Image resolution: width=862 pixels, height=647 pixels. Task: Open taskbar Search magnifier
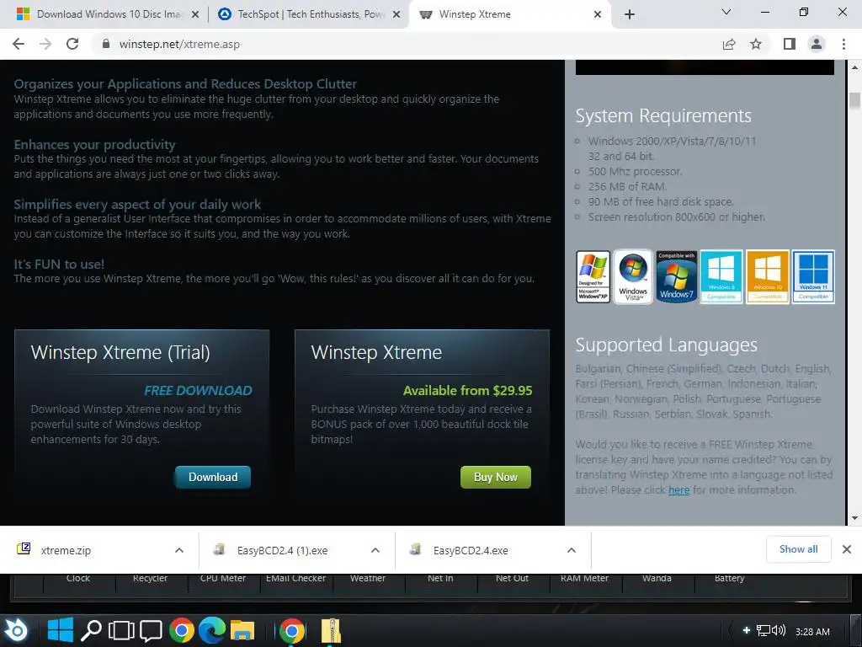point(91,630)
